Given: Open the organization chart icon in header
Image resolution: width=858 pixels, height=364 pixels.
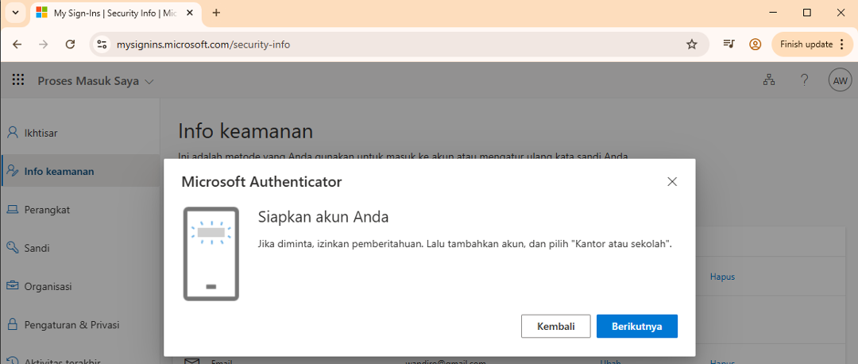Looking at the screenshot, I should pyautogui.click(x=768, y=79).
